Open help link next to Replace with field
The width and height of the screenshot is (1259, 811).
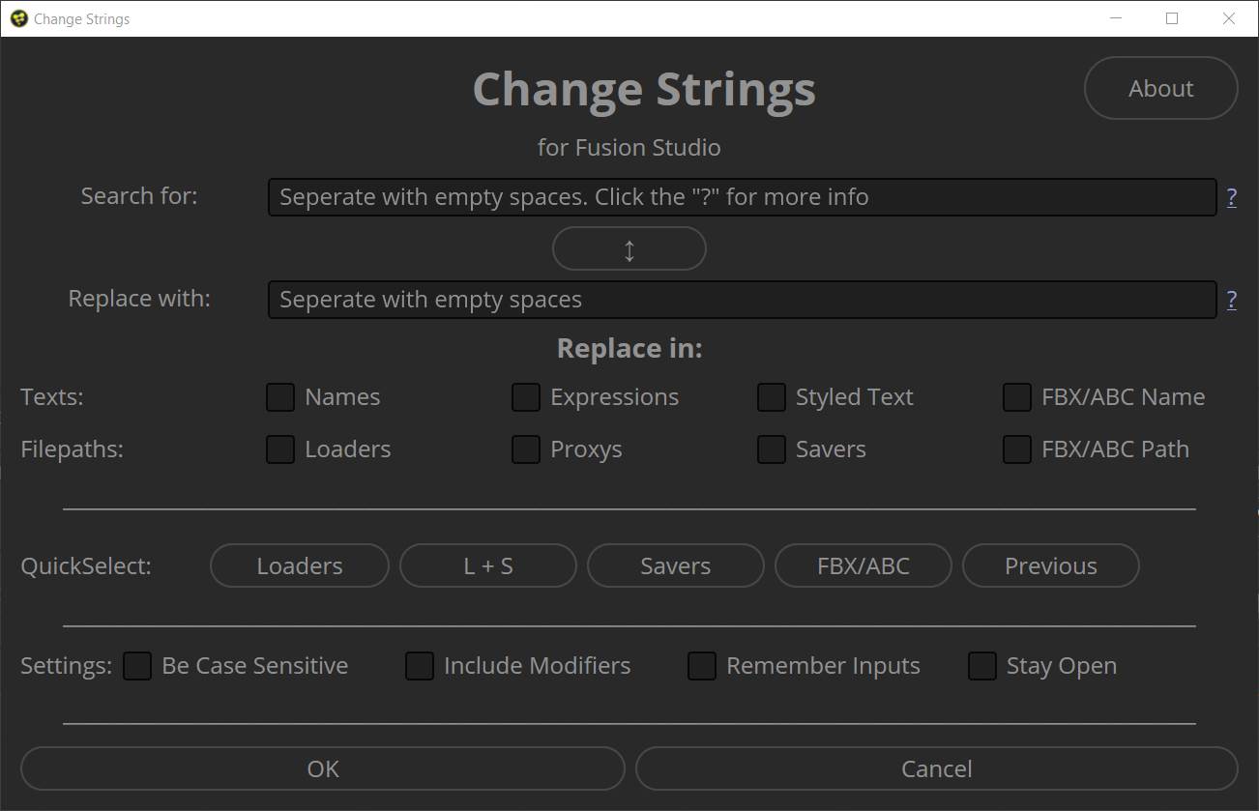tap(1231, 300)
